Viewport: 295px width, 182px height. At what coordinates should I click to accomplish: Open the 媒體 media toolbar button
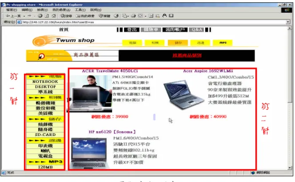[104, 16]
